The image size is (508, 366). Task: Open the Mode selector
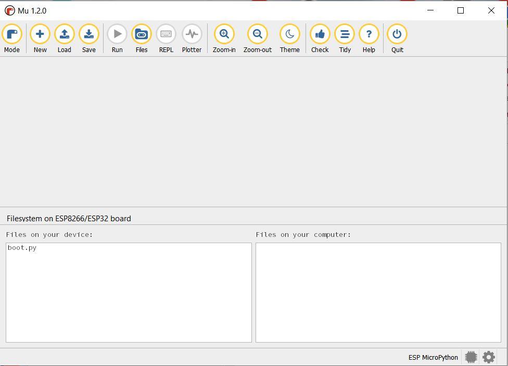pos(12,38)
